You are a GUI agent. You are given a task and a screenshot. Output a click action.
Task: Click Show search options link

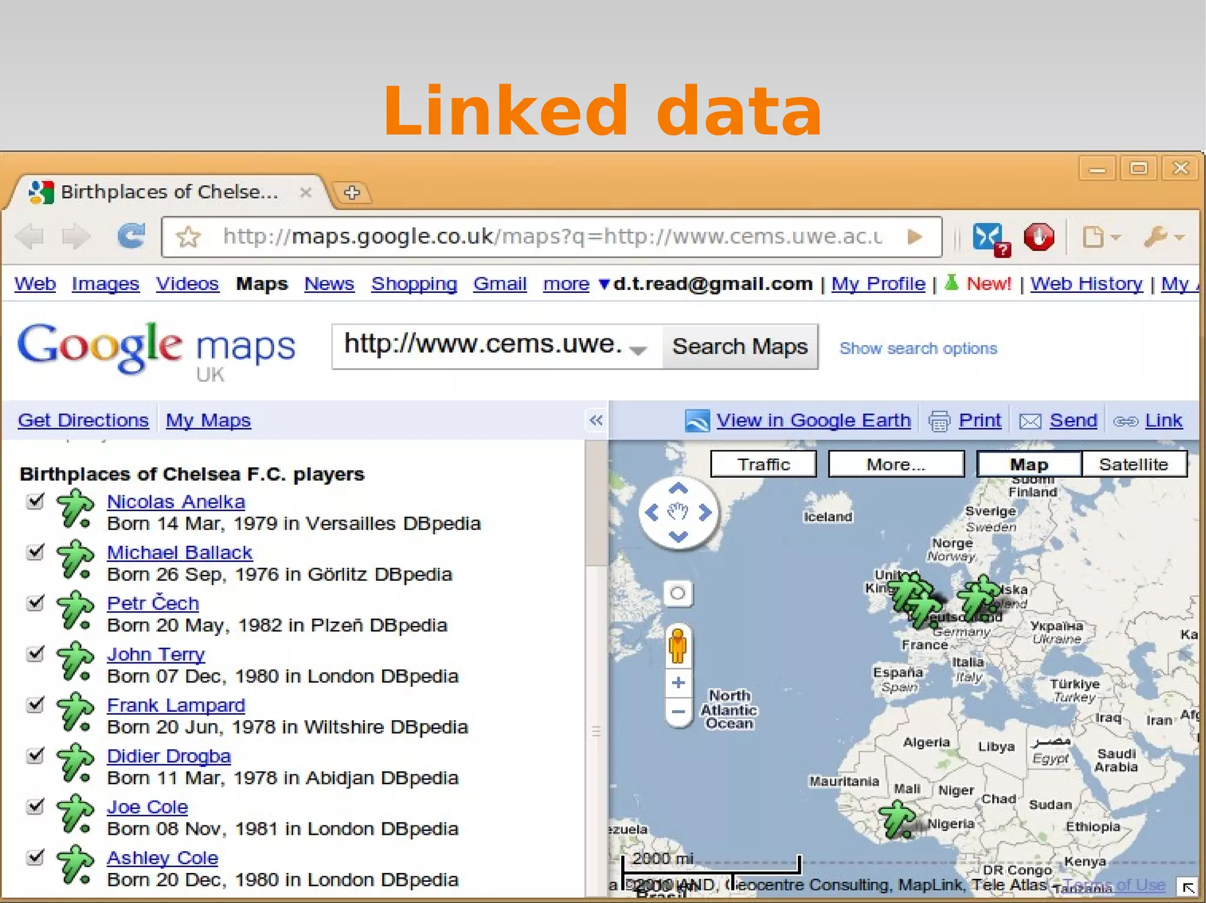pyautogui.click(x=918, y=348)
